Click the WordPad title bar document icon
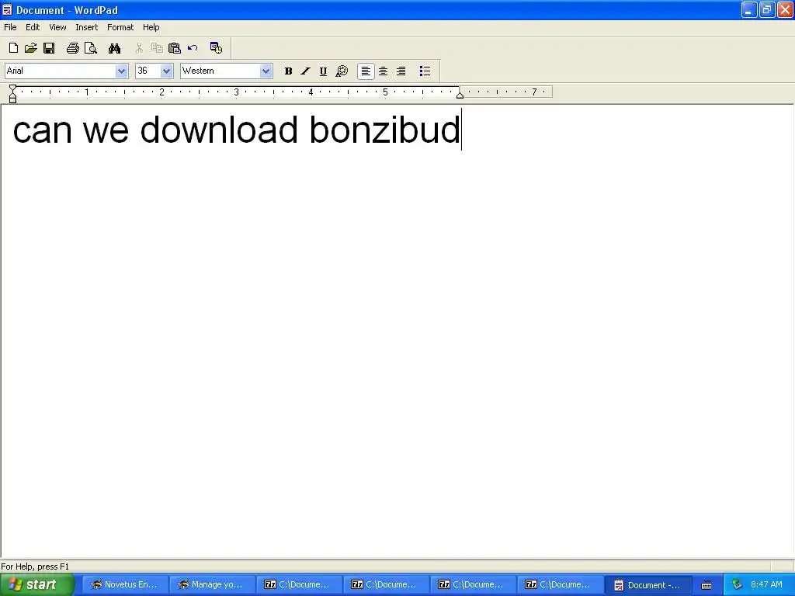The width and height of the screenshot is (795, 596). [x=7, y=9]
